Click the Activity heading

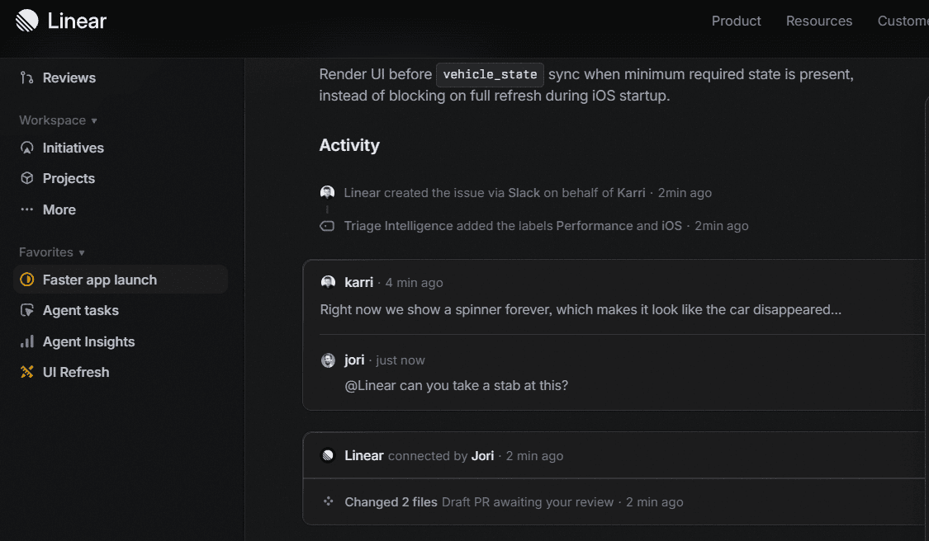(x=349, y=145)
